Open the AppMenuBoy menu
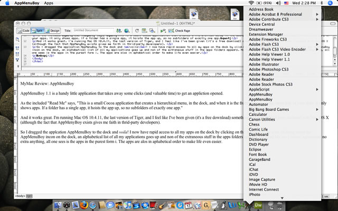Viewport: 338px width, 211px height. (x=27, y=3)
